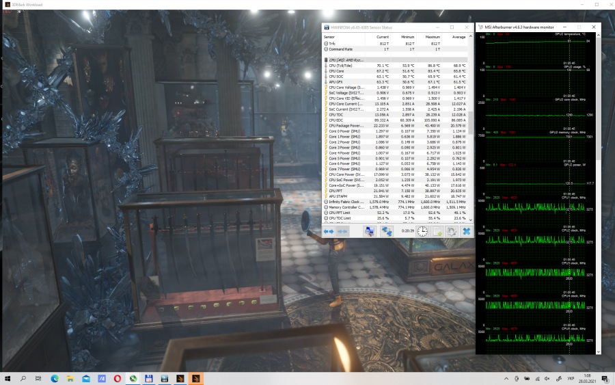Switch to the floppy-disk icon app in taskbar
Image resolution: width=615 pixels, height=385 pixels.
pyautogui.click(x=149, y=378)
